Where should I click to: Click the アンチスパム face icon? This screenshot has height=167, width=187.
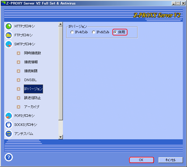[x=9, y=134]
